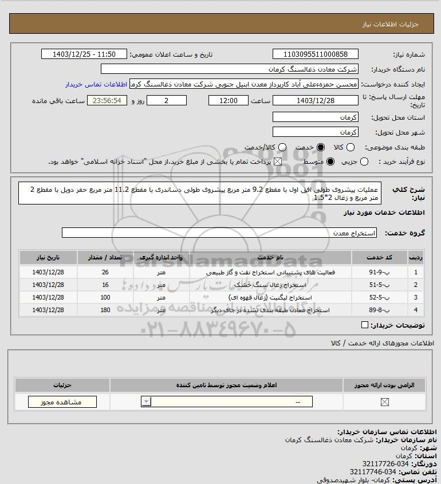Open the اعلام وضعیت مجوز dropdown arrow

(146, 402)
